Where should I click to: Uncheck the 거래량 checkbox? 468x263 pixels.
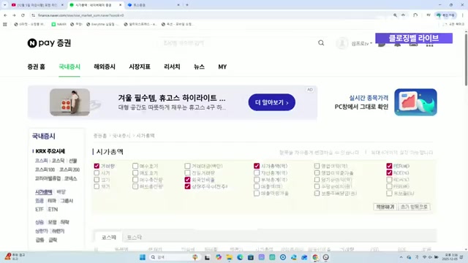coord(97,166)
